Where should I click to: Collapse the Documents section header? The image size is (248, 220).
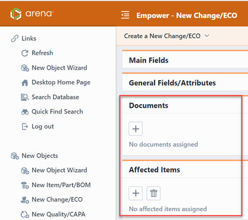[185, 106]
